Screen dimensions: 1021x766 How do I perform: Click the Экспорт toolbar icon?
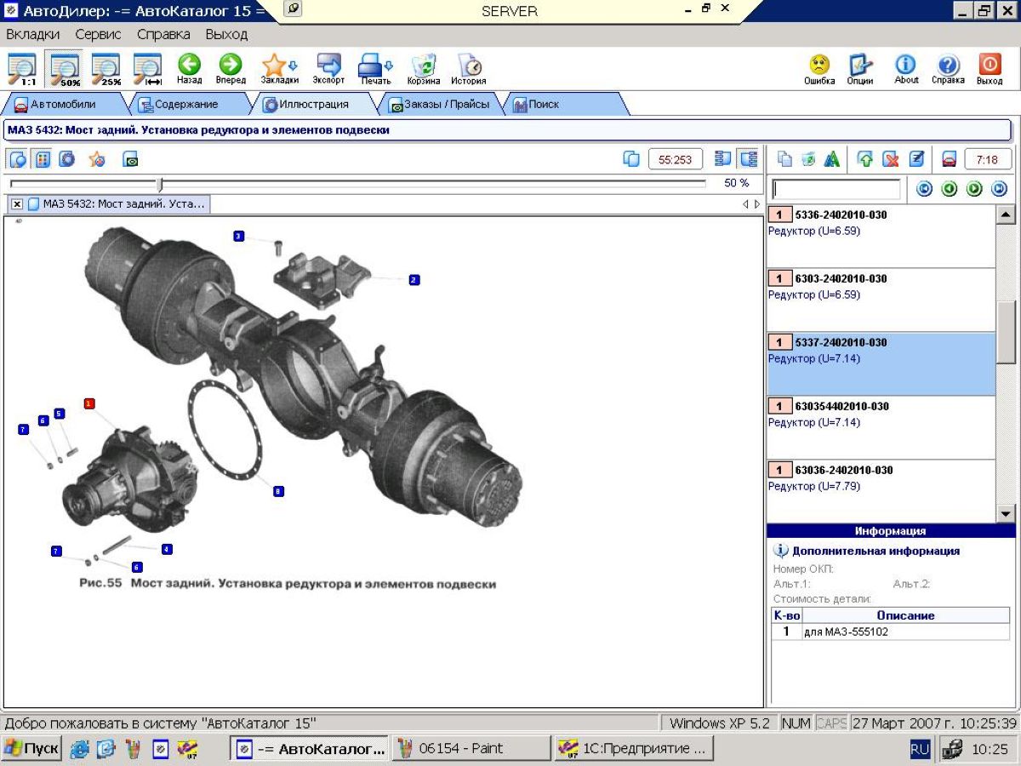click(328, 70)
